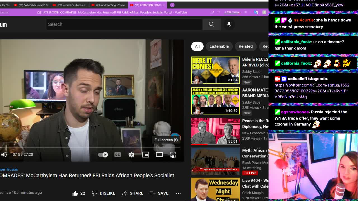Image resolution: width=358 pixels, height=201 pixels.
Task: Click username radicalleftistagenda in chat
Action: (307, 79)
